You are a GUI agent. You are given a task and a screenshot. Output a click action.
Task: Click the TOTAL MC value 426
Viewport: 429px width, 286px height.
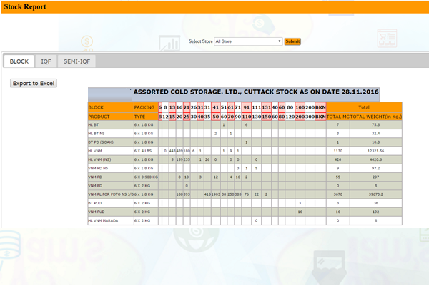pos(338,159)
